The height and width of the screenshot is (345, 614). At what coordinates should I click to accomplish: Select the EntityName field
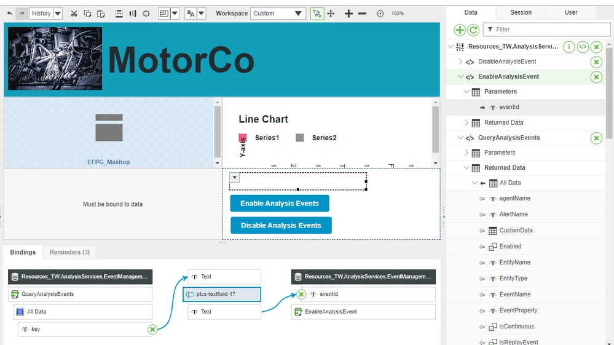tap(526, 263)
